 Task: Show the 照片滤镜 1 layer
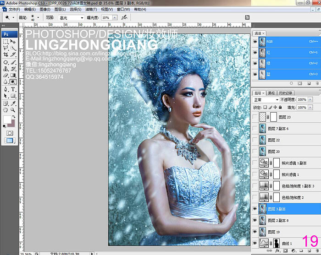tap(255, 174)
